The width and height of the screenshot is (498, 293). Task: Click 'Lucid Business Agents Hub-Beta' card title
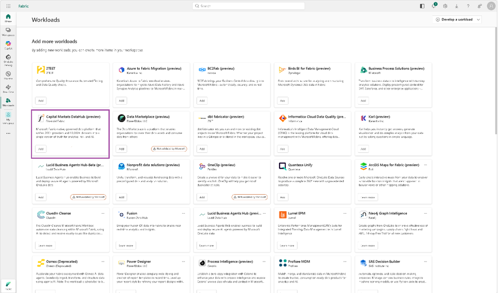(x=75, y=165)
